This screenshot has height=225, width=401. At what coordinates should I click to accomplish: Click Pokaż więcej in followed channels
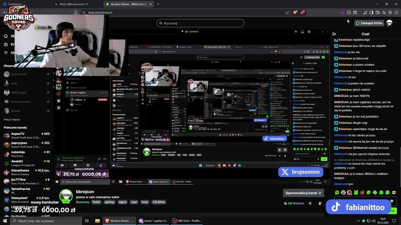(x=12, y=119)
